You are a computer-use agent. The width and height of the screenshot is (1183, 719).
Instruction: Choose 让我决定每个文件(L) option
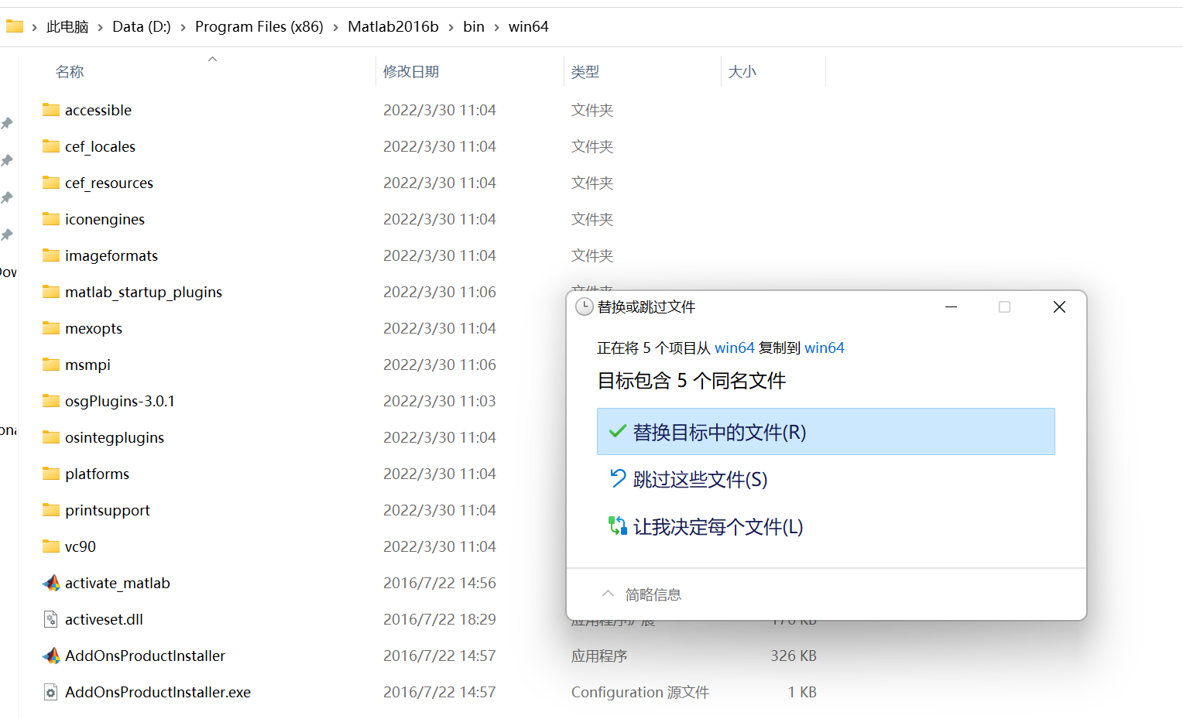(826, 526)
